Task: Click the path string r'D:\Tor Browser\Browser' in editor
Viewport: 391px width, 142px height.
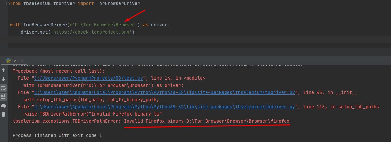Action: [x=103, y=25]
